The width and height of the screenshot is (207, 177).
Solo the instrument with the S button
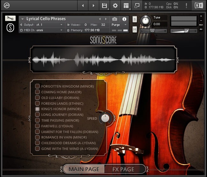point(135,19)
